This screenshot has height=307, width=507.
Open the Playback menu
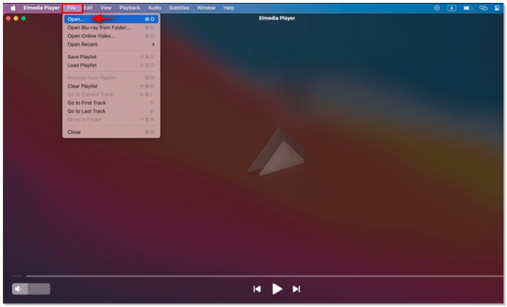click(x=130, y=8)
